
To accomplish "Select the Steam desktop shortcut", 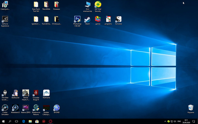I will point(88,20).
